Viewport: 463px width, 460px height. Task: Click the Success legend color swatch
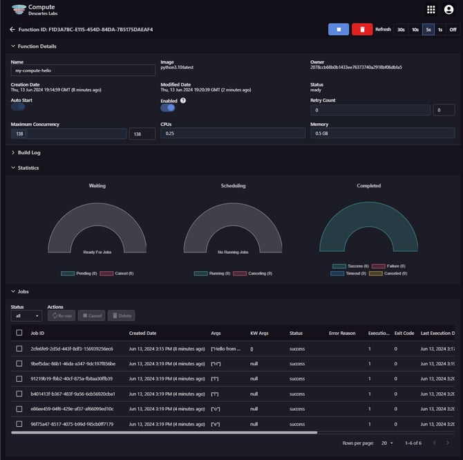click(339, 266)
